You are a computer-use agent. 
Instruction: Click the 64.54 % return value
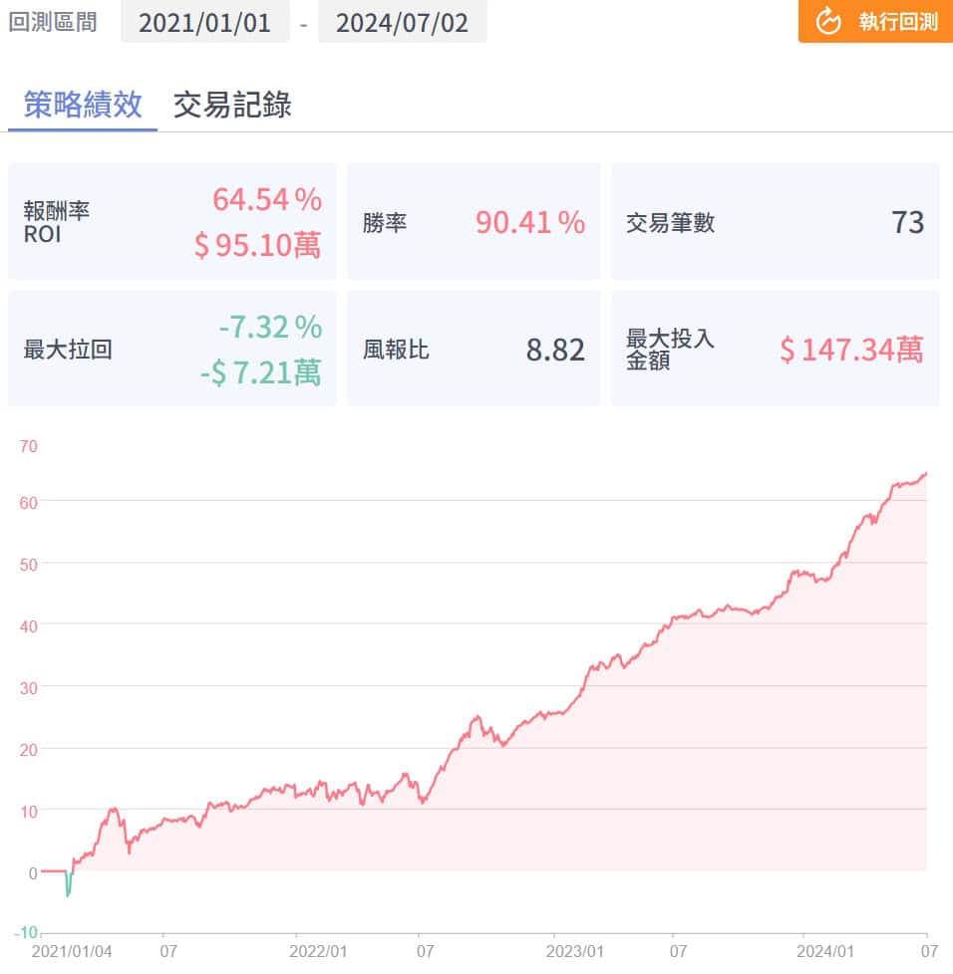pos(266,199)
